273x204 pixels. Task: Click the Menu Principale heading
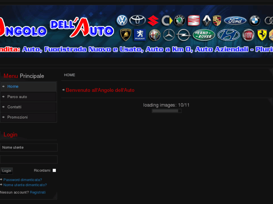coord(24,76)
